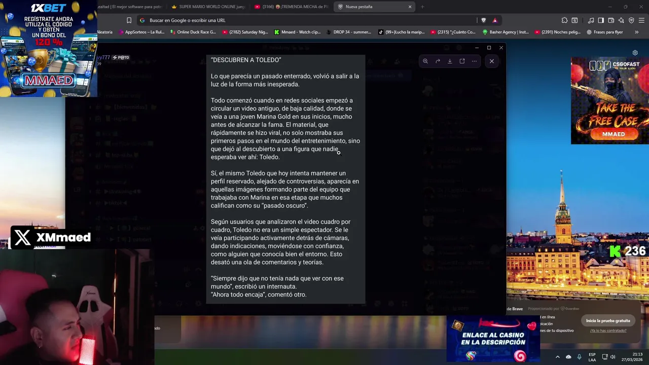The image size is (649, 365).
Task: Click the DESCUBREN A TOLEDO heading text
Action: click(246, 60)
